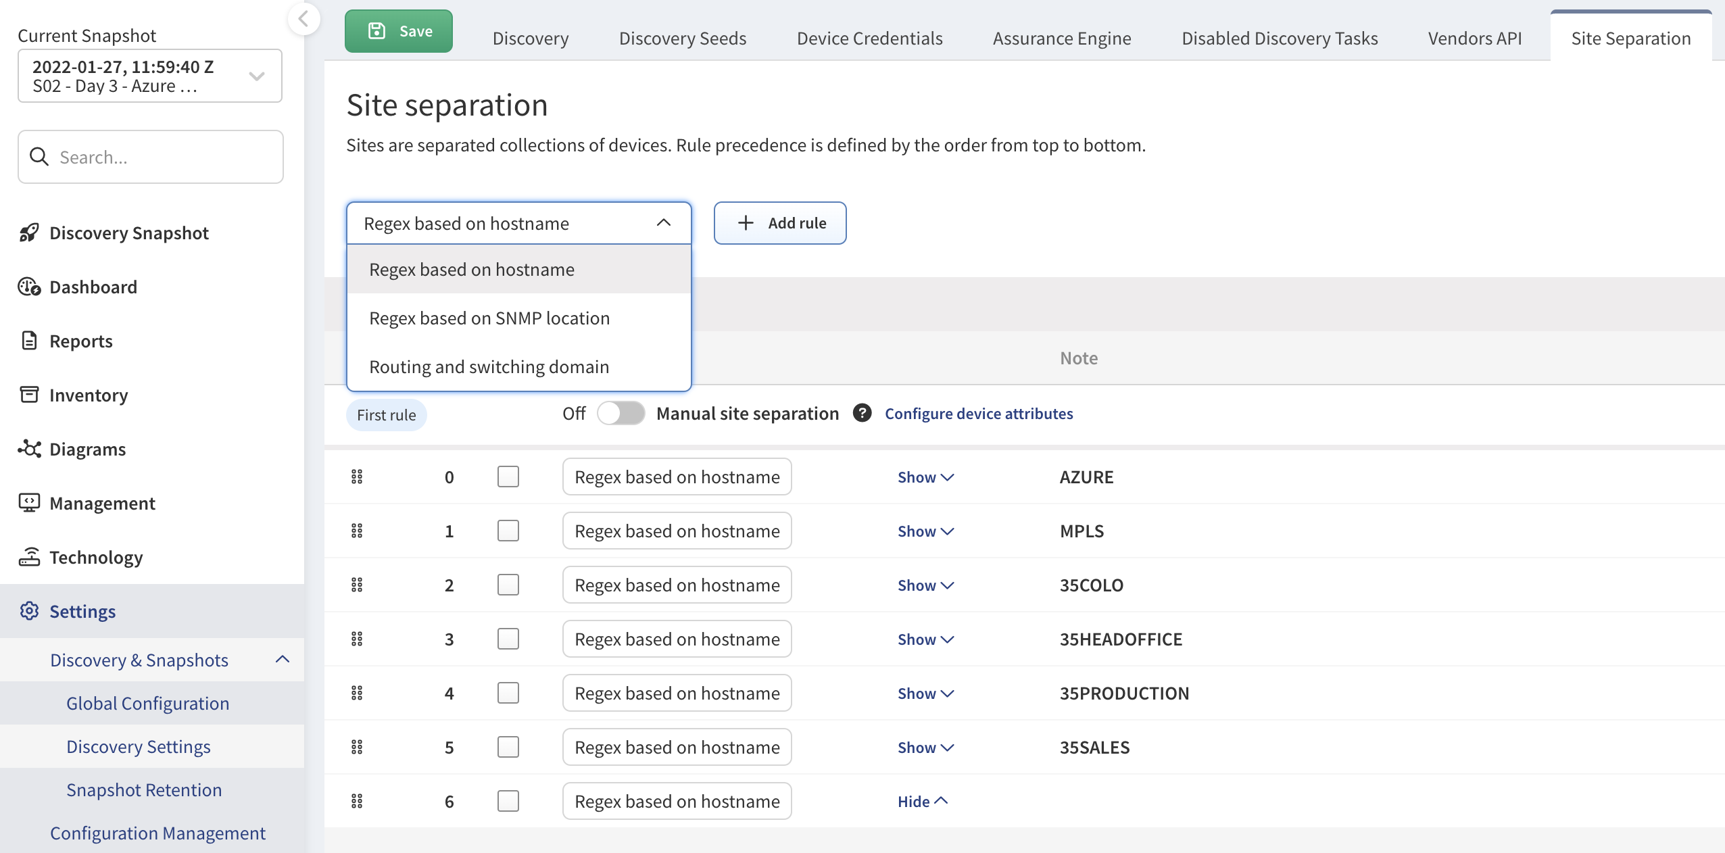Click drag handle of rule 0
This screenshot has width=1725, height=853.
357,477
